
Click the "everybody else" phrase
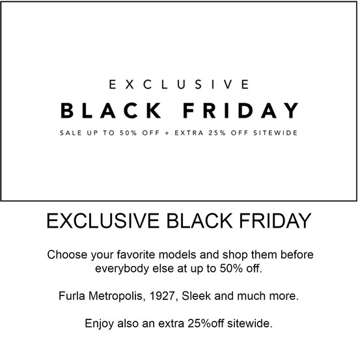tap(135, 268)
